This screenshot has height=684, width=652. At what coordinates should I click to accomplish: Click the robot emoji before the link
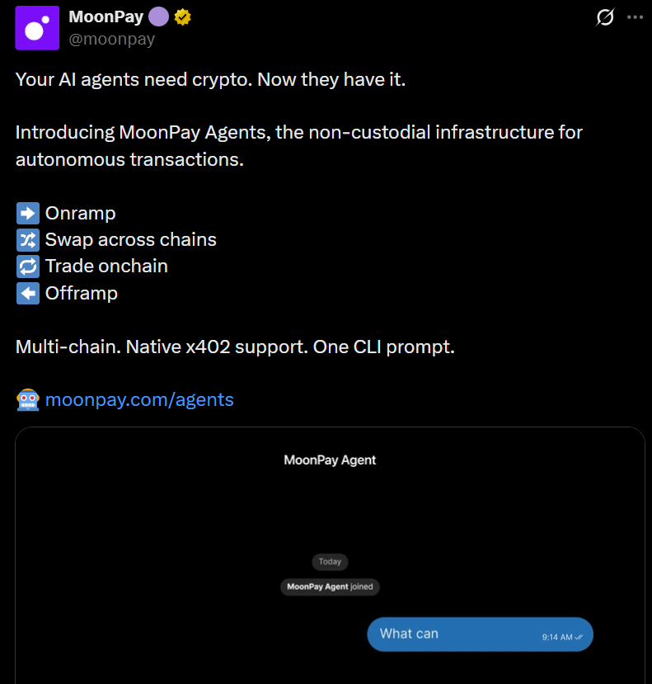click(27, 399)
